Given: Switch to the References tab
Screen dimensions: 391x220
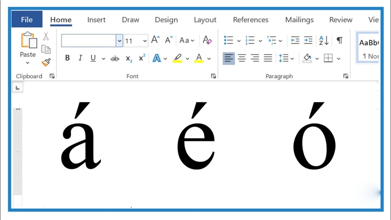Looking at the screenshot, I should 251,20.
